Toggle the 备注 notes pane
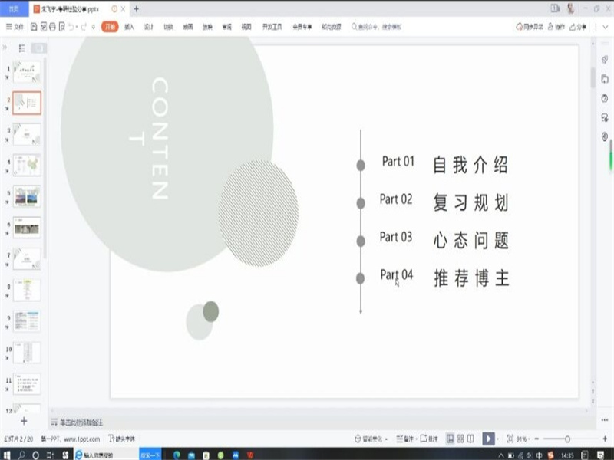The width and height of the screenshot is (614, 460). point(405,439)
